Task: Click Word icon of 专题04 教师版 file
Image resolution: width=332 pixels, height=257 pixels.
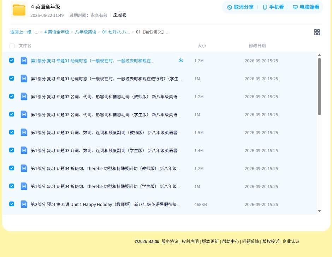Action: (x=24, y=168)
